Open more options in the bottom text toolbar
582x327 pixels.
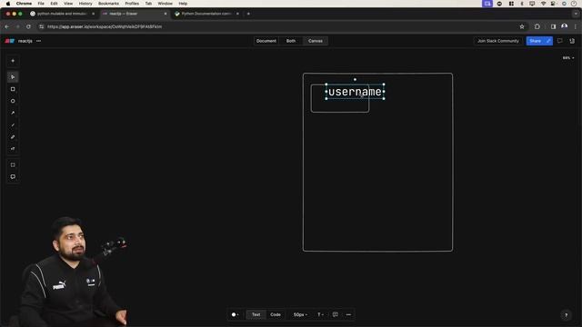(348, 314)
